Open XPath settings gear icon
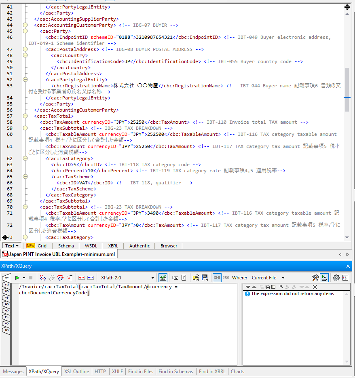355x378 pixels. click(x=336, y=278)
